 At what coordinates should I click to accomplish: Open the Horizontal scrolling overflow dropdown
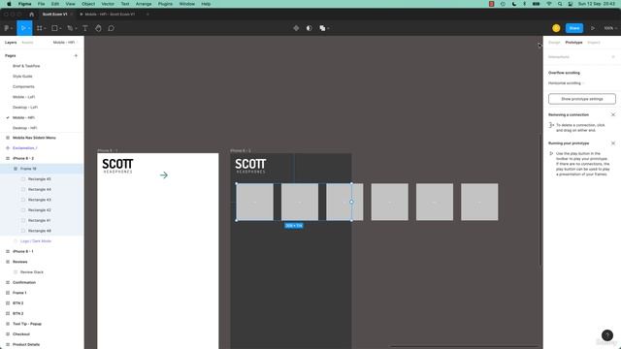[567, 83]
